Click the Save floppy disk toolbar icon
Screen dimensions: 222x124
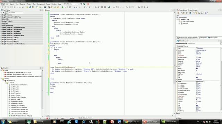point(45,7)
